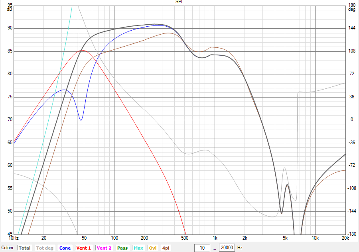Click the Total color button

point(24,248)
